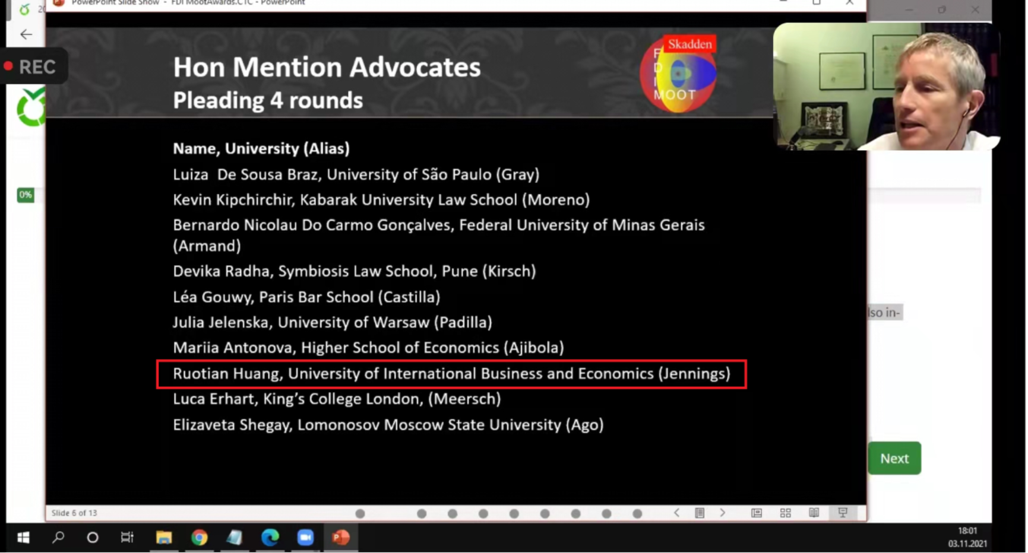Click the 'Name, University (Alias)' heading

tap(261, 148)
